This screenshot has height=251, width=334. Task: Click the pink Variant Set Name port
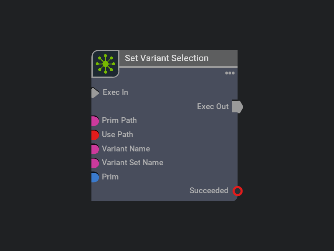pyautogui.click(x=95, y=163)
